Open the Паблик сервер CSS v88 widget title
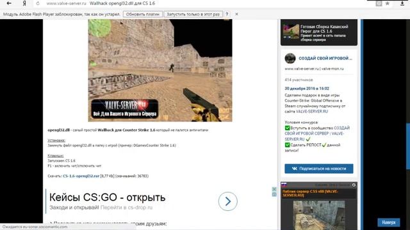Viewport: 410px width, 230px height. click(x=310, y=193)
